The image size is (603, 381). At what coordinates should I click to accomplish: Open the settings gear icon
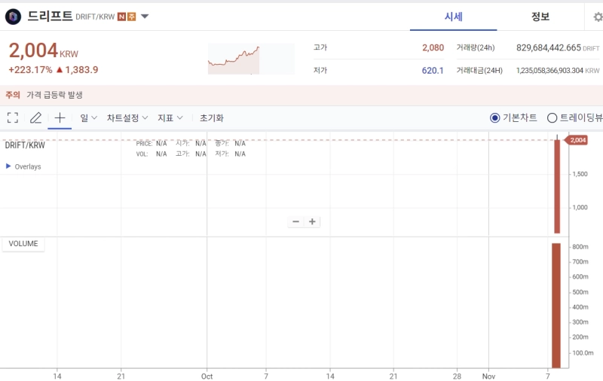598,17
